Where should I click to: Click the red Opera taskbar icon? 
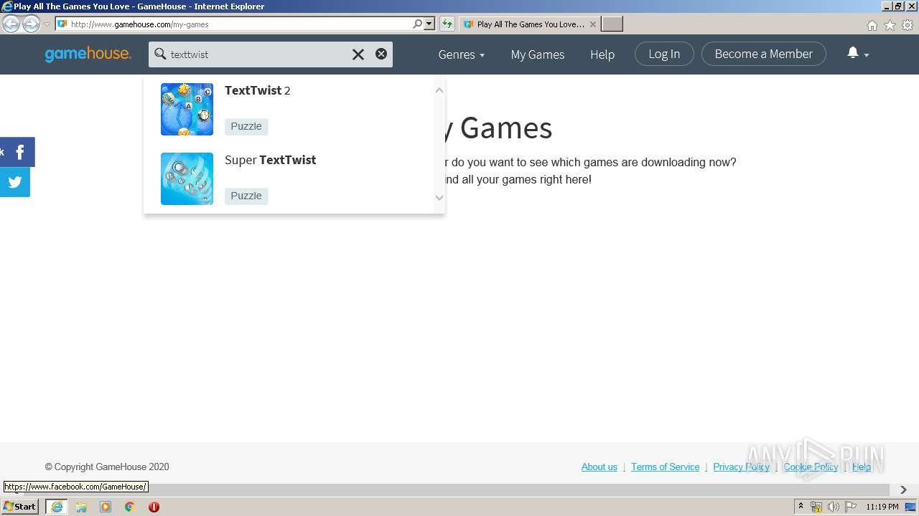pyautogui.click(x=154, y=507)
